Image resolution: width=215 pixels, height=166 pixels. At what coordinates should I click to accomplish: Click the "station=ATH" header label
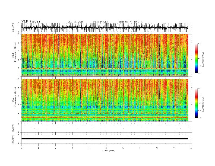(101, 22)
